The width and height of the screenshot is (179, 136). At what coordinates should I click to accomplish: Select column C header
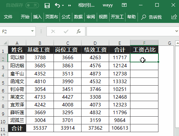click(x=68, y=43)
